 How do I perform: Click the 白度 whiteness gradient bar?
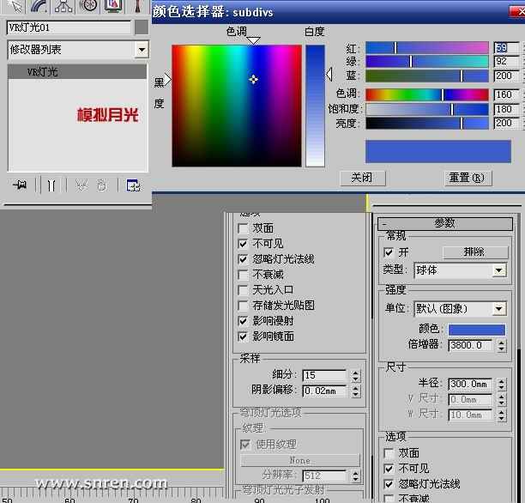pyautogui.click(x=315, y=106)
